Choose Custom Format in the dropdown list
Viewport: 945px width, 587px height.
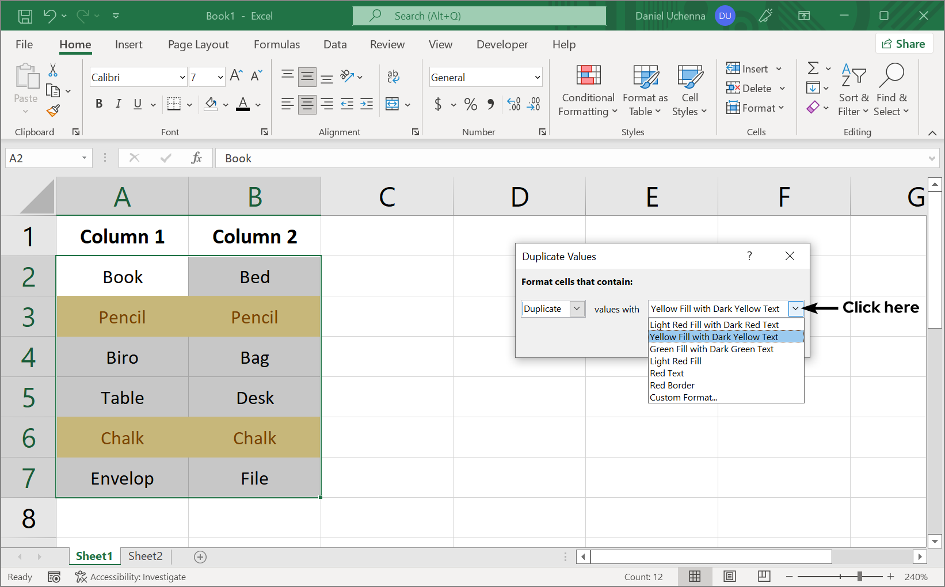(x=683, y=397)
